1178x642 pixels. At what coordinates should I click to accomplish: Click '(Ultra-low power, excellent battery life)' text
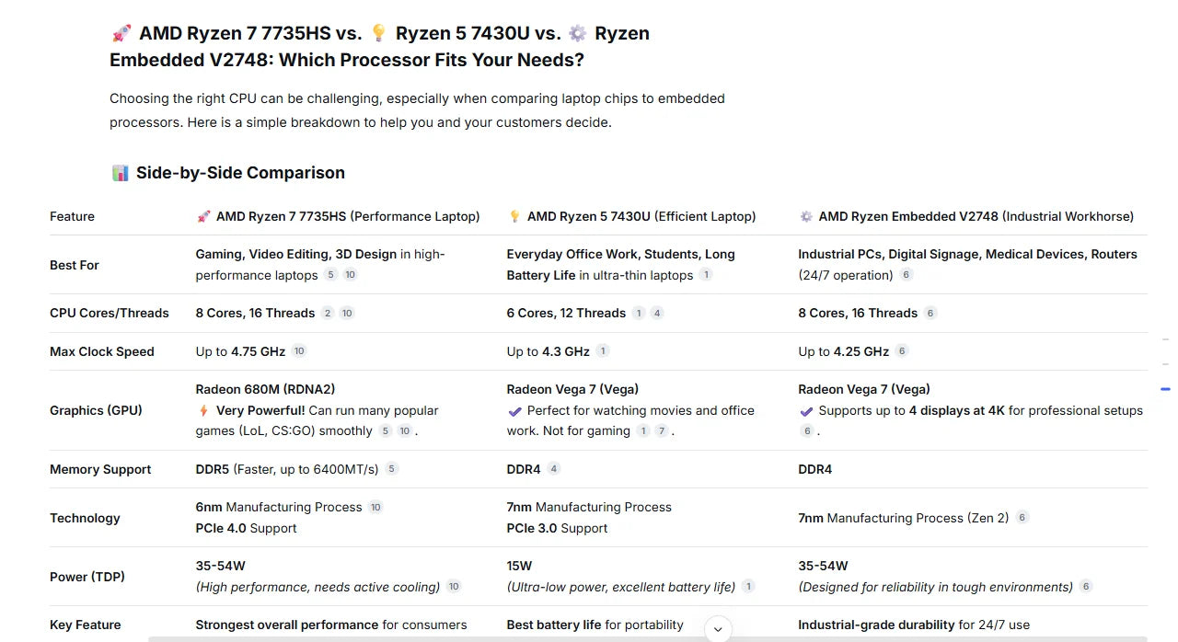pyautogui.click(x=621, y=587)
